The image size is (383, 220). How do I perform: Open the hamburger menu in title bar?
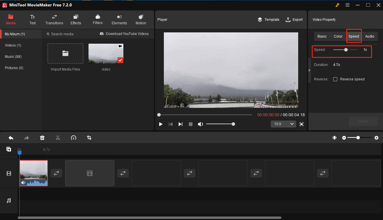[347, 5]
